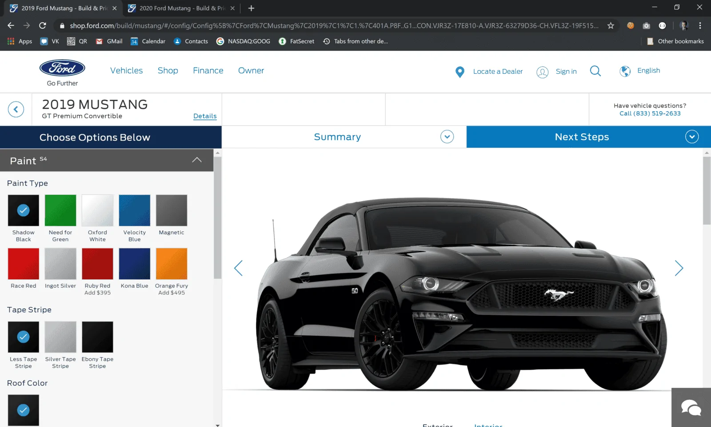Click the Locate a Dealer pin icon
The image size is (711, 427).
point(460,72)
